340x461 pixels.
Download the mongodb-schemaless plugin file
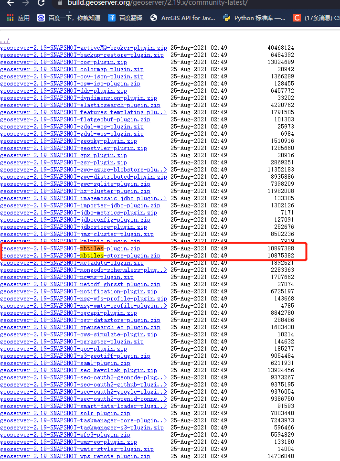point(84,270)
